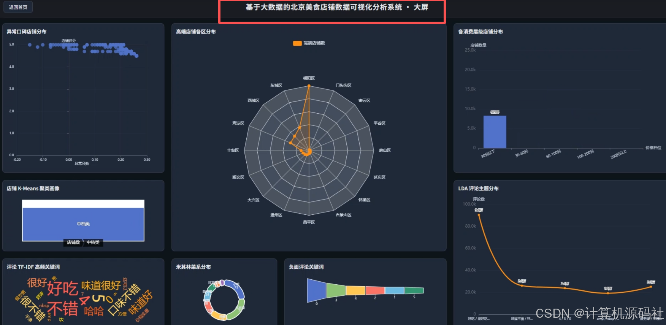Viewport: 666px width, 325px height.
Task: Click the 中档类 treemap block
Action: [83, 224]
